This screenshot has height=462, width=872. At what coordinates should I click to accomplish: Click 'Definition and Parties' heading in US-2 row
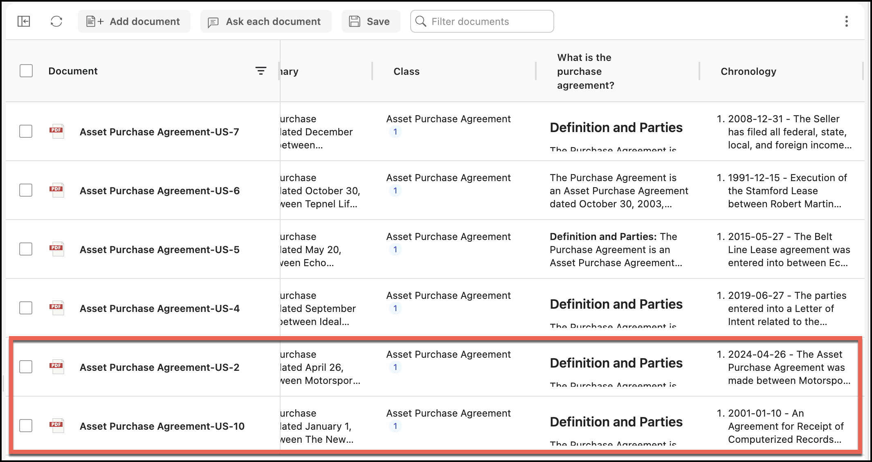point(616,363)
